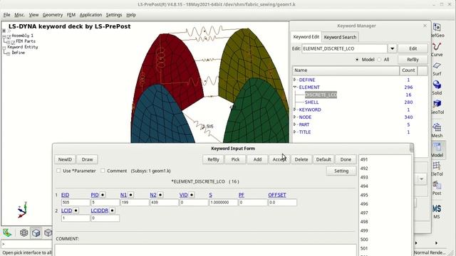
Task: Switch to wireframe mesh display icon
Action: pos(24,233)
